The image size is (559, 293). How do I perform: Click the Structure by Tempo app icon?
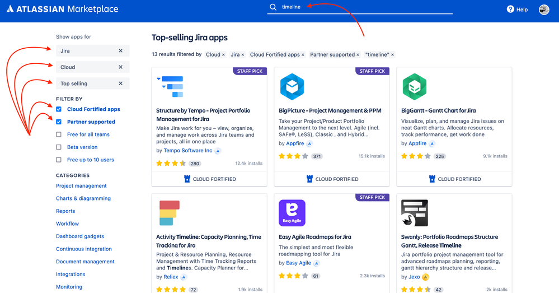click(x=170, y=87)
